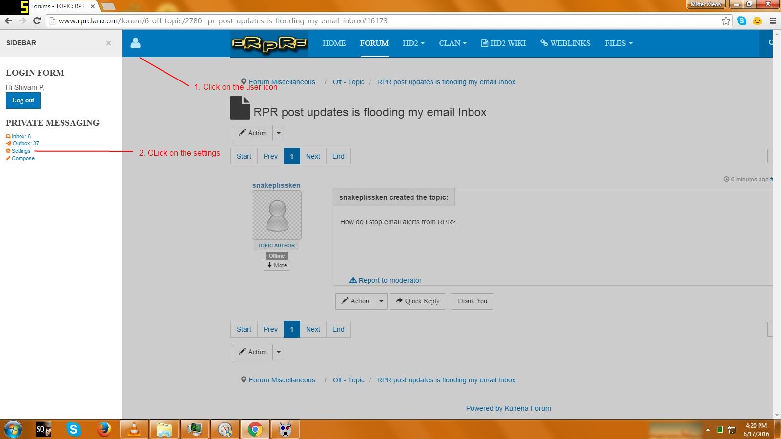781x439 pixels.
Task: Click the RPR clan logo
Action: point(269,43)
